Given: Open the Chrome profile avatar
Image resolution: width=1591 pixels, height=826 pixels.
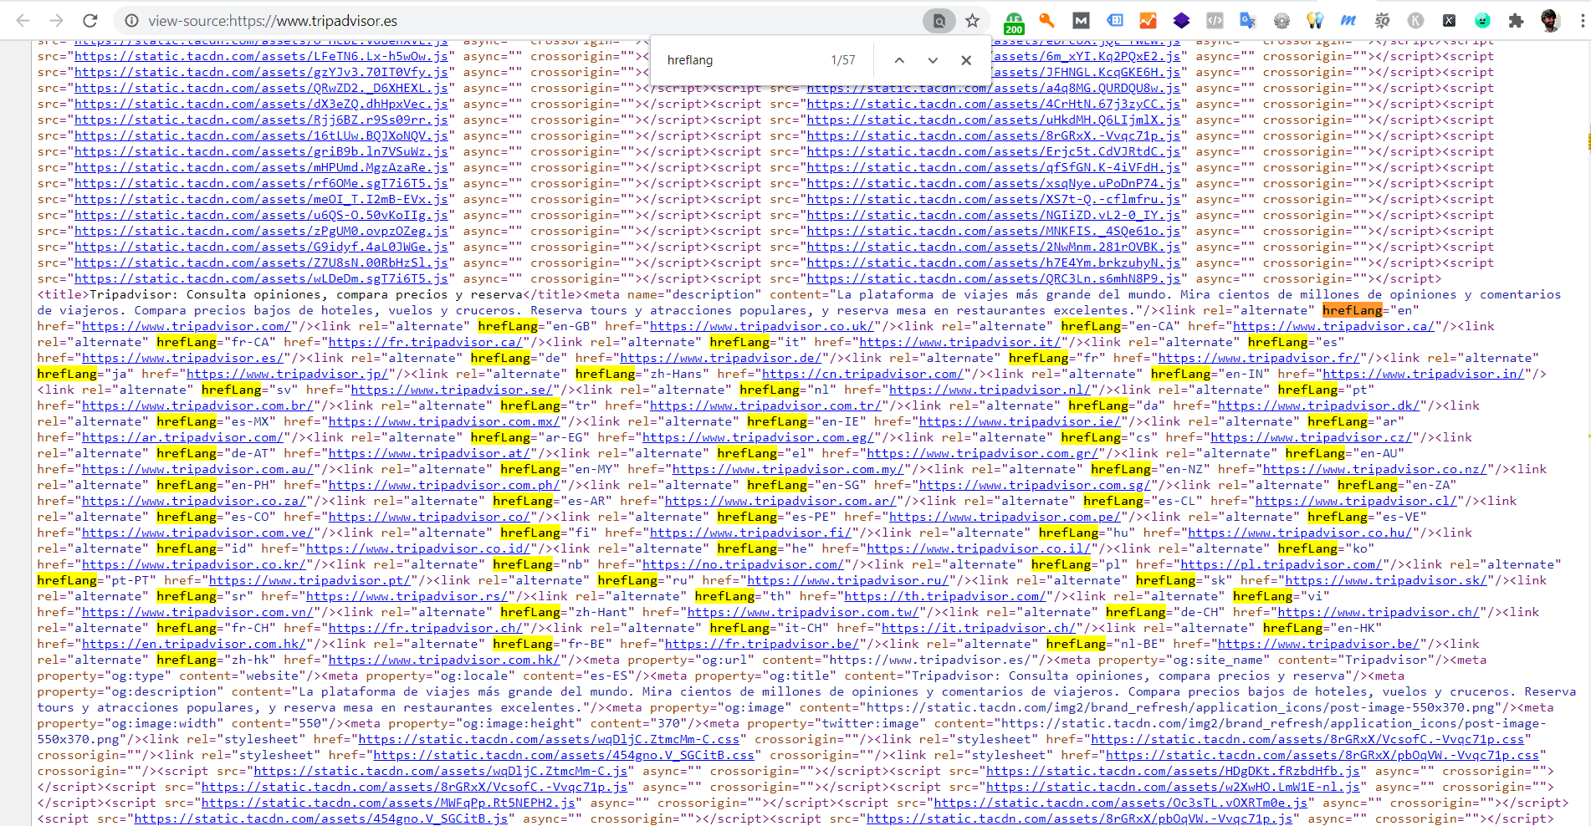Looking at the screenshot, I should point(1550,21).
